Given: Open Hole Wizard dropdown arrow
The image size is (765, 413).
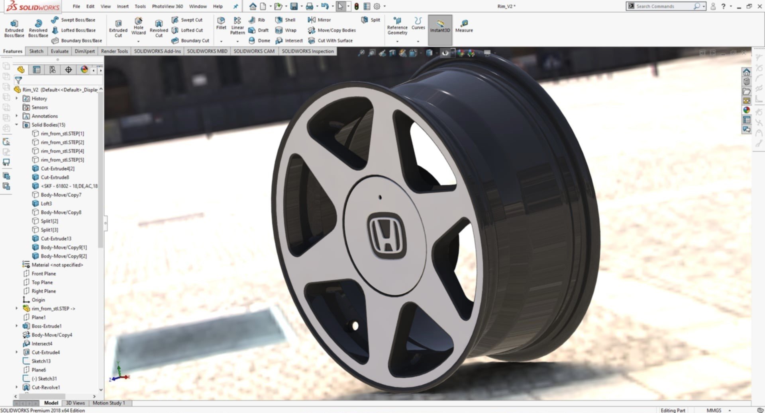Looking at the screenshot, I should 138,41.
